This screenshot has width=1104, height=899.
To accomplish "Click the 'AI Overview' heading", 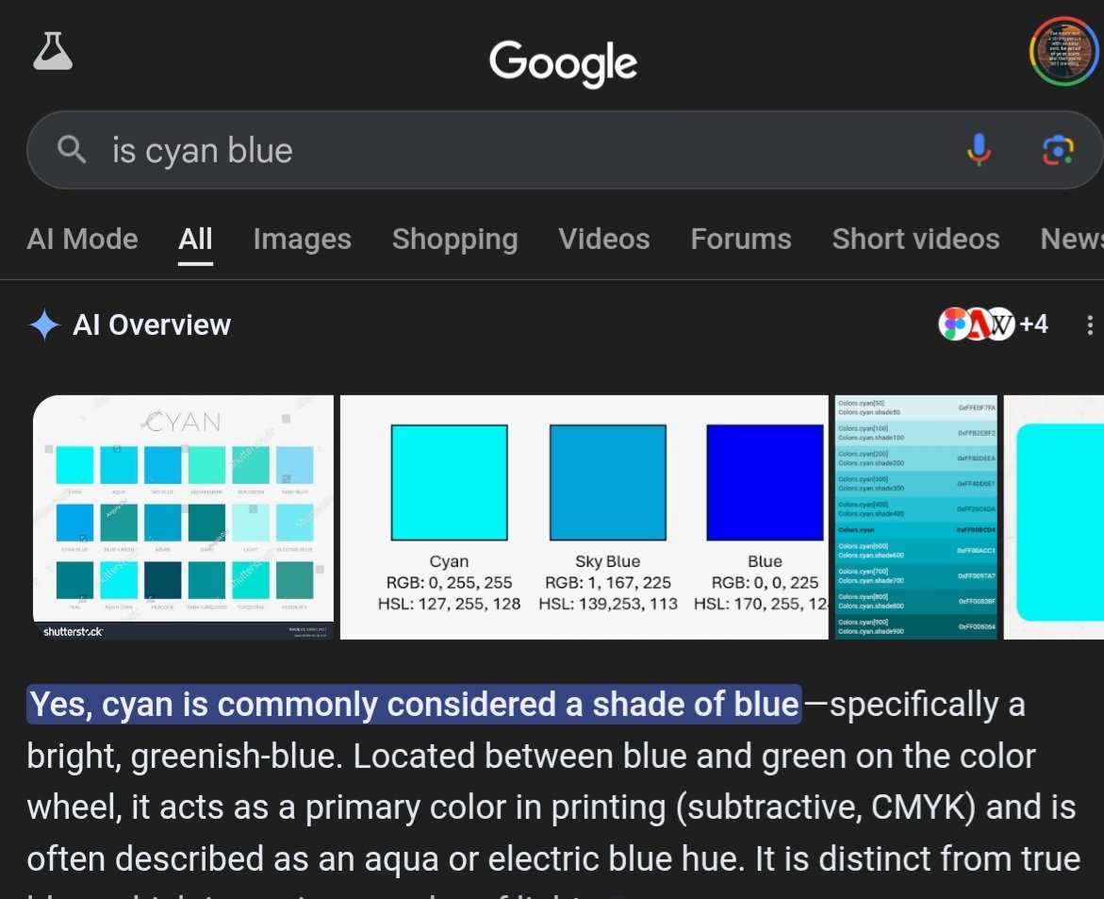I will (152, 325).
